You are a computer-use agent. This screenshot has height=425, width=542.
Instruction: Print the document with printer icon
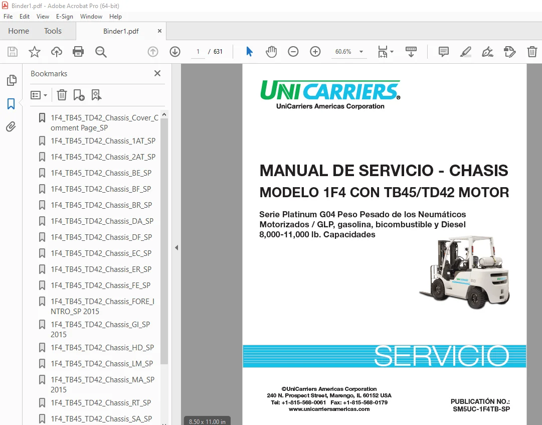pyautogui.click(x=78, y=52)
